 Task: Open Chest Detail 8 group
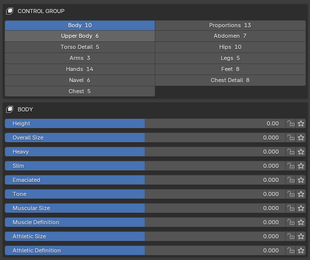click(230, 80)
